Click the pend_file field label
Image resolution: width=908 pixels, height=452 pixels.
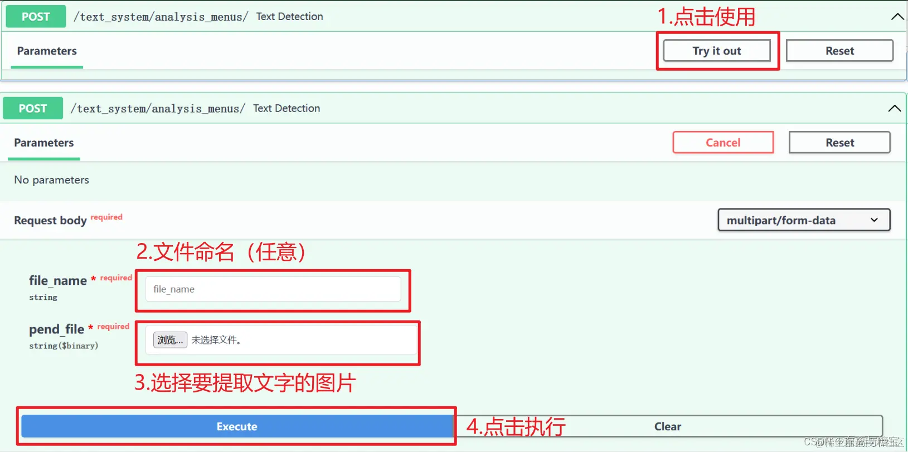pyautogui.click(x=56, y=329)
